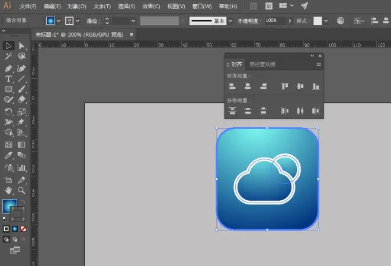The image size is (391, 266).
Task: Select the Rectangle tool
Action: click(x=8, y=89)
